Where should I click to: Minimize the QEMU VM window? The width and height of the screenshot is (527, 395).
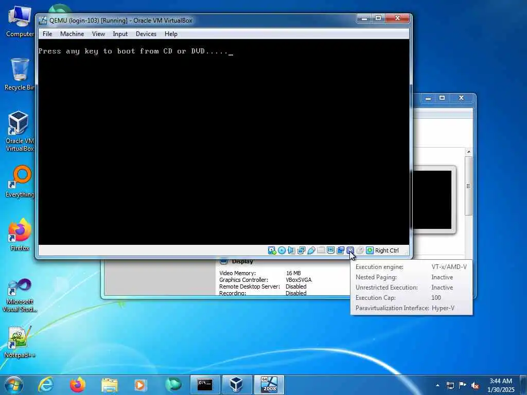click(364, 19)
